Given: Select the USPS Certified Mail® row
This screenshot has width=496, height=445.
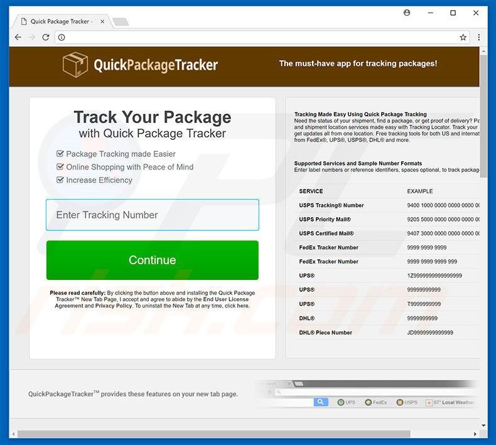Looking at the screenshot, I should coord(388,233).
